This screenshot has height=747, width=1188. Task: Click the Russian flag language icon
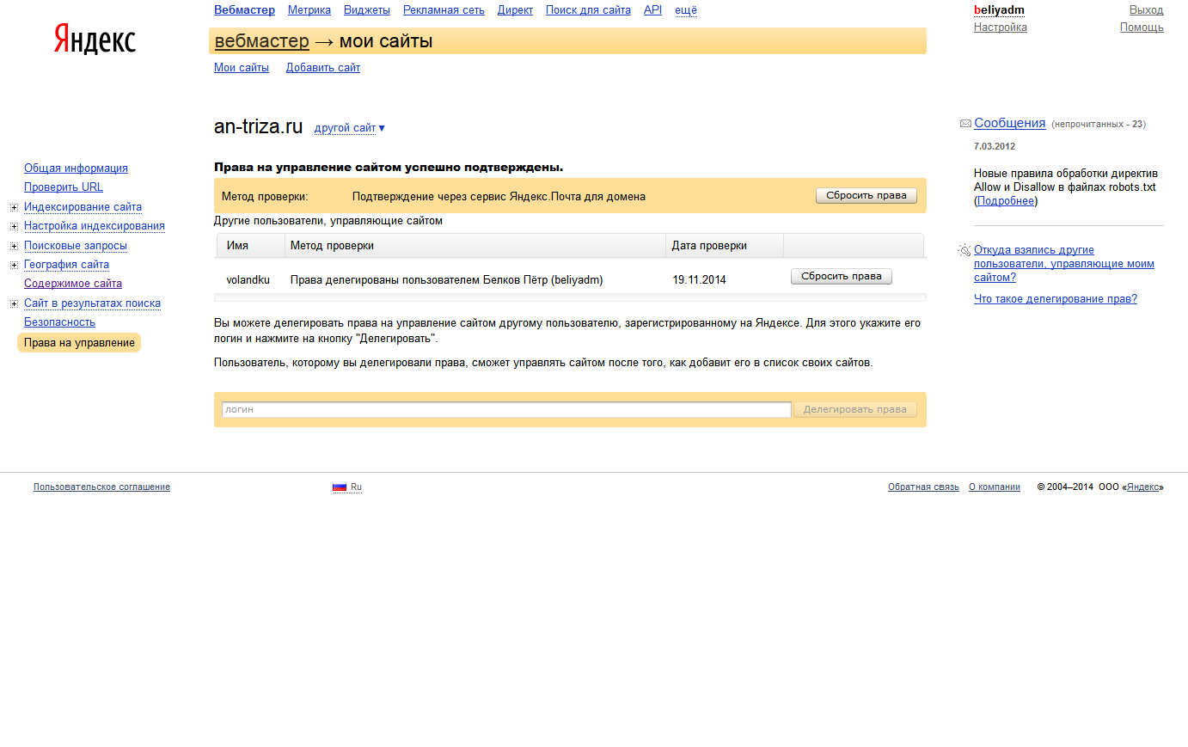tap(340, 487)
